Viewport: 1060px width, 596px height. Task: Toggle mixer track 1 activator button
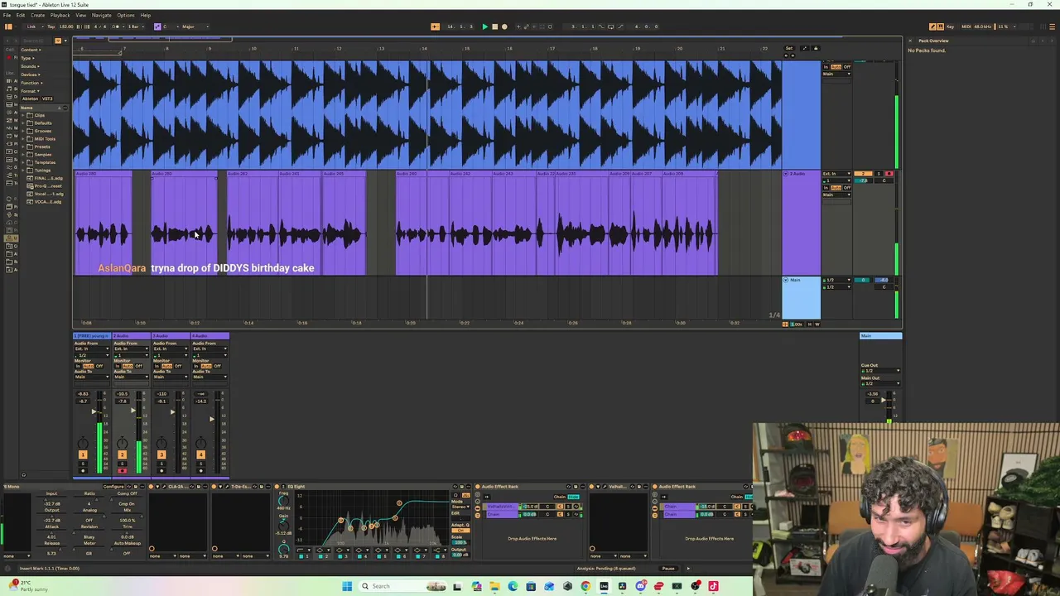tap(82, 454)
